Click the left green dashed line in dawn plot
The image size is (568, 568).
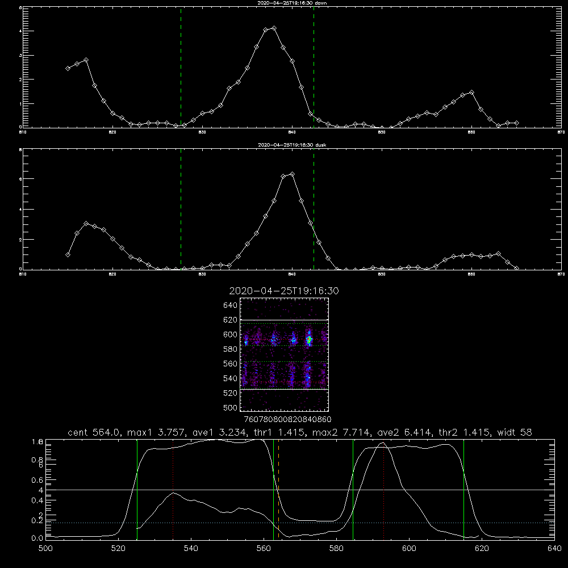tap(181, 67)
